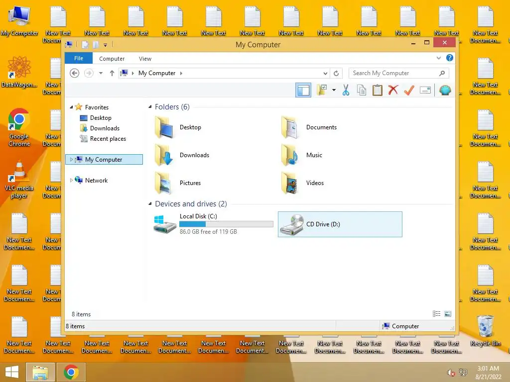Click the muted volume tray icon
This screenshot has height=382, width=510.
[451, 373]
